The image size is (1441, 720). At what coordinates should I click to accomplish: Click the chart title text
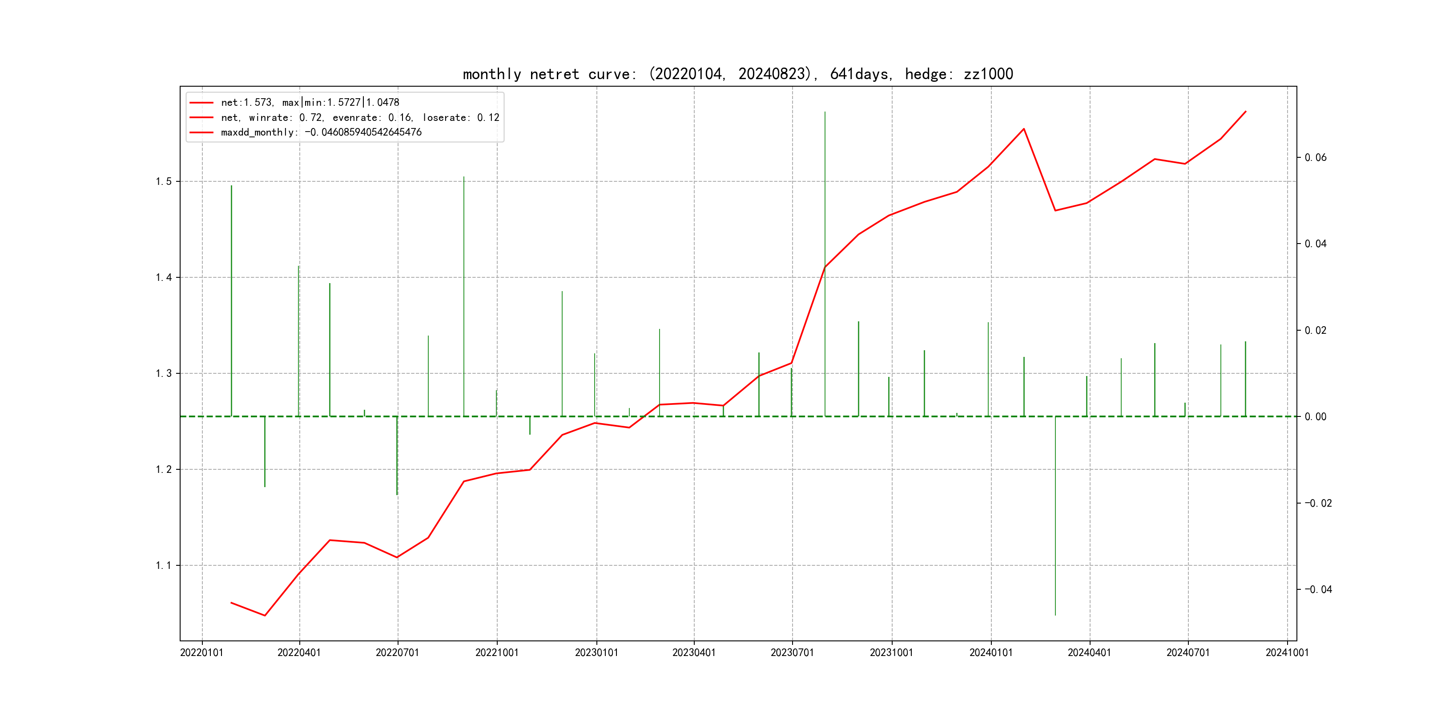click(738, 74)
